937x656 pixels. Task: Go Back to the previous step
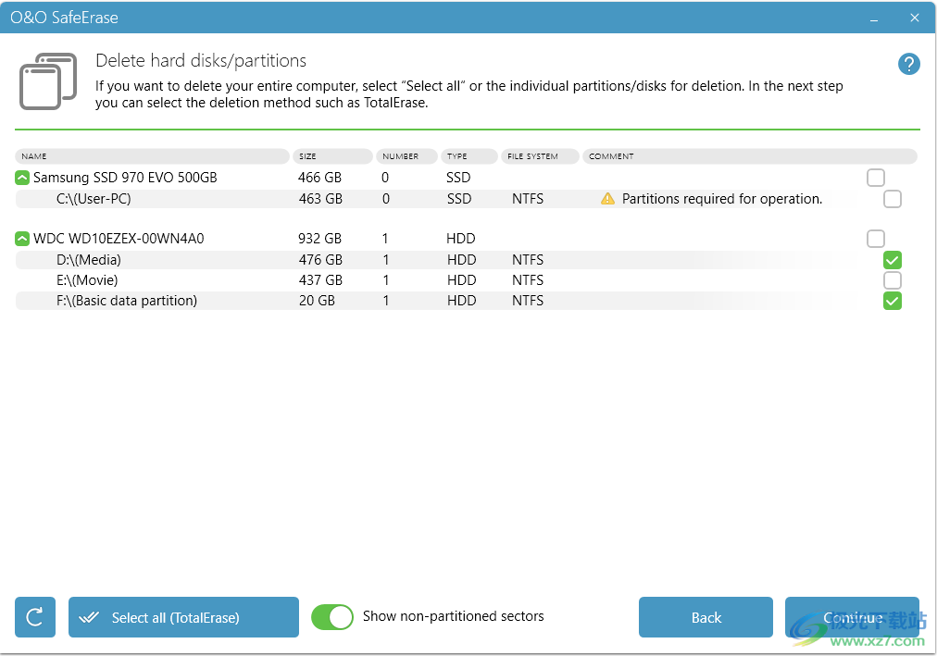(x=706, y=616)
